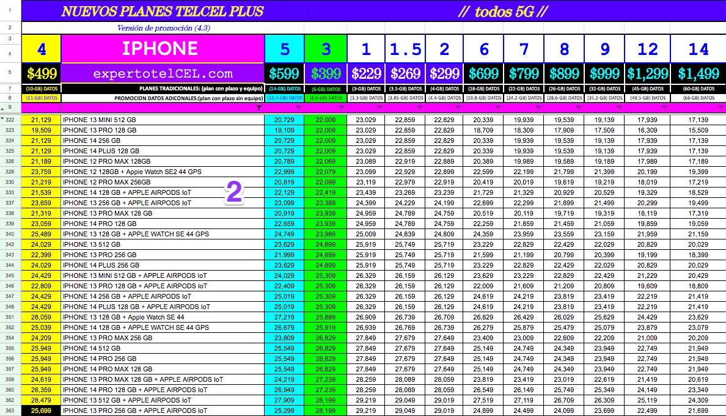
Task: Select the '(15.4-GB) DATOS' cell
Action: point(284,98)
